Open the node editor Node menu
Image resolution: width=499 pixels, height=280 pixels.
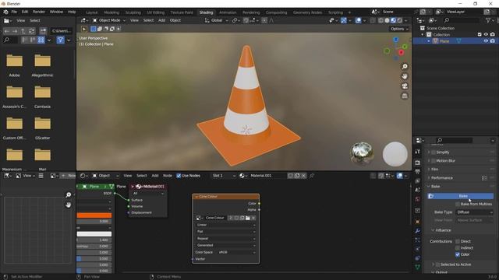click(168, 176)
